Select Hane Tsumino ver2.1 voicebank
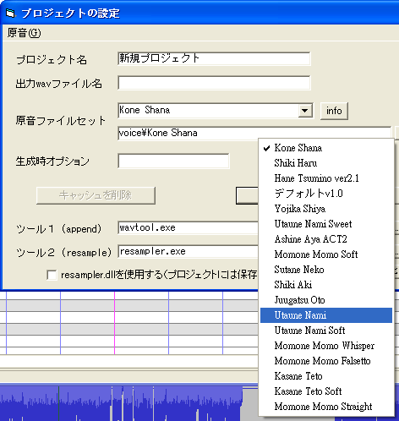This screenshot has height=421, width=399. (x=326, y=178)
